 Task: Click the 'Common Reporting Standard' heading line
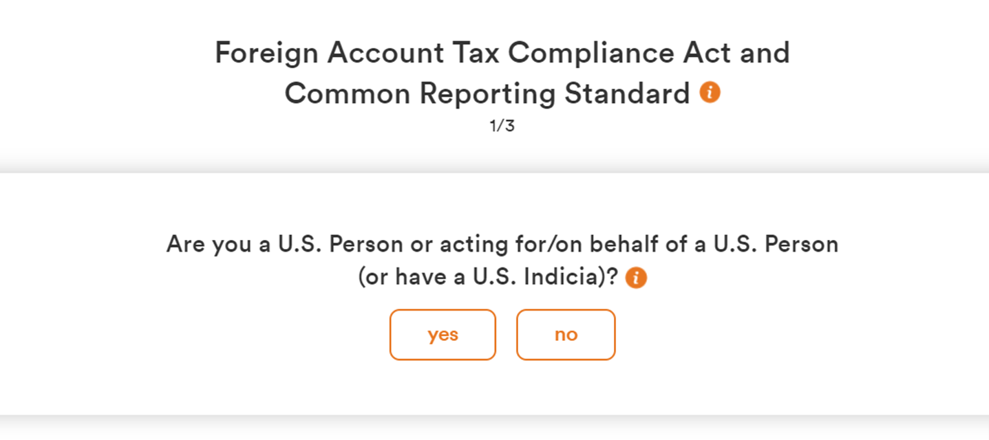click(x=487, y=93)
